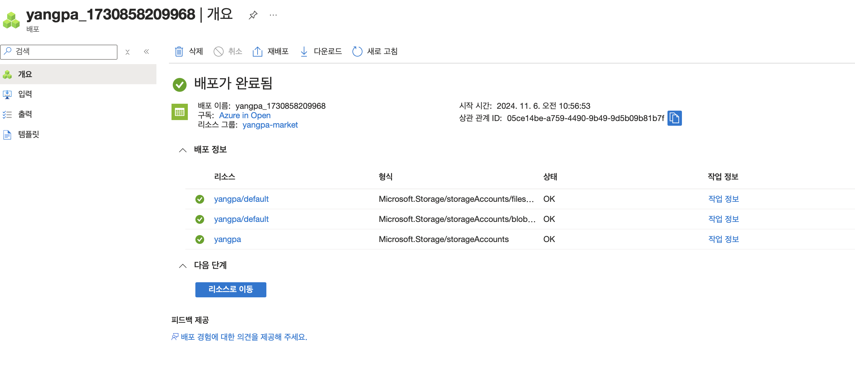Viewport: 855px width, 369px height.
Task: Select the 템플릿 menu item
Action: tap(29, 135)
